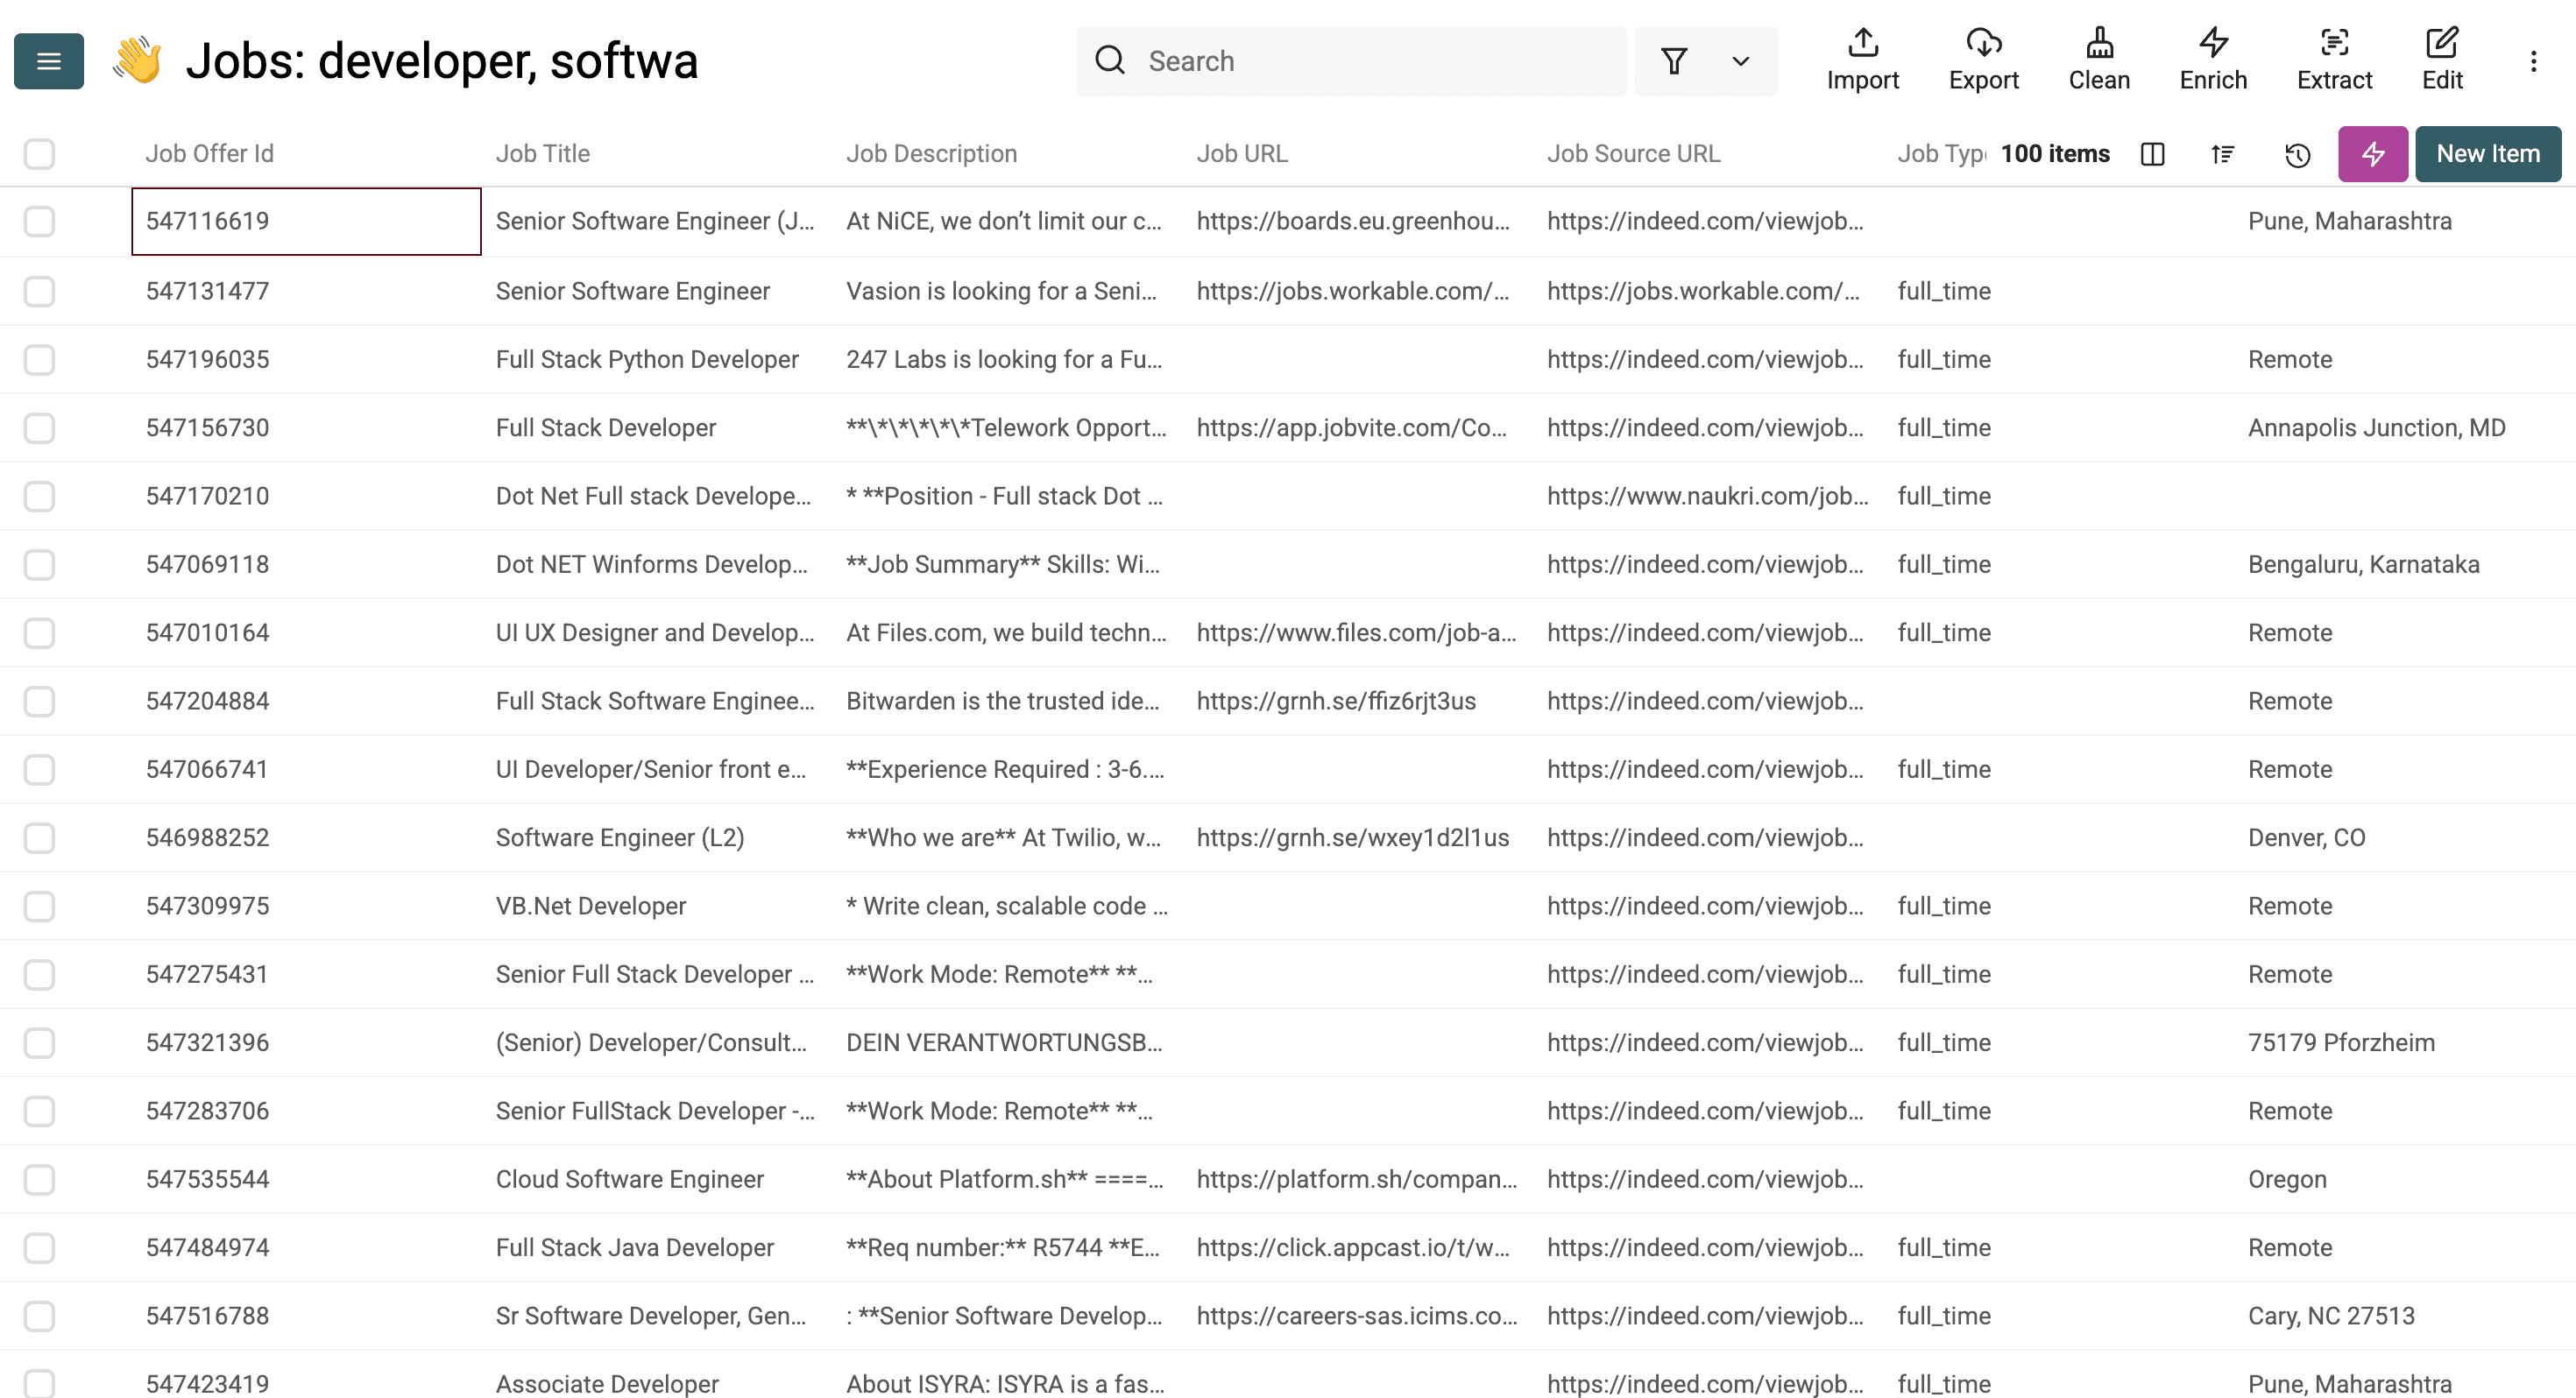
Task: Click the New Item button
Action: click(x=2487, y=154)
